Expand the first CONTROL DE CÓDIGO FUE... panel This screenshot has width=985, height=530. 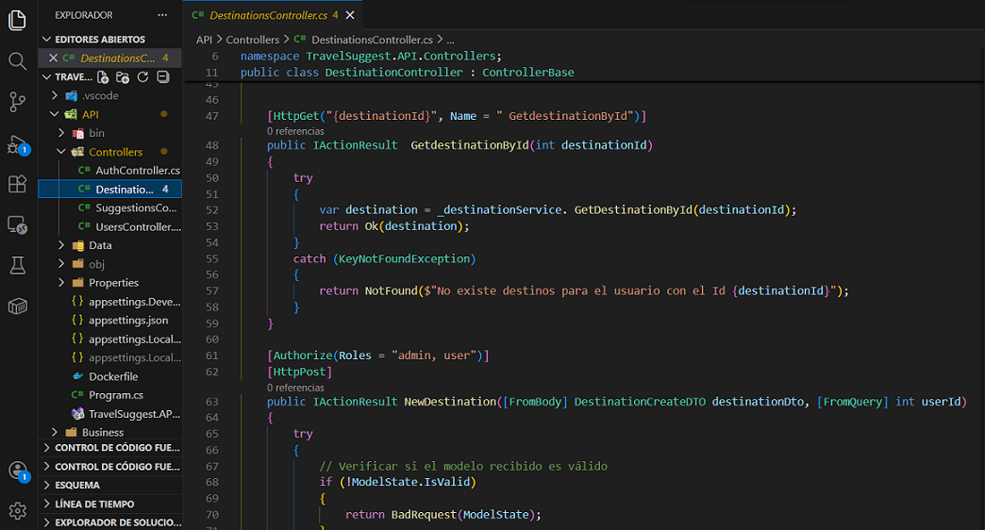click(x=110, y=448)
